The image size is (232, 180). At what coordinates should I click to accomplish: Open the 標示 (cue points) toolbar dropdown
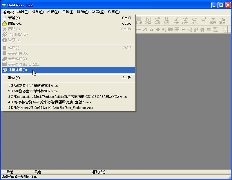point(213,20)
